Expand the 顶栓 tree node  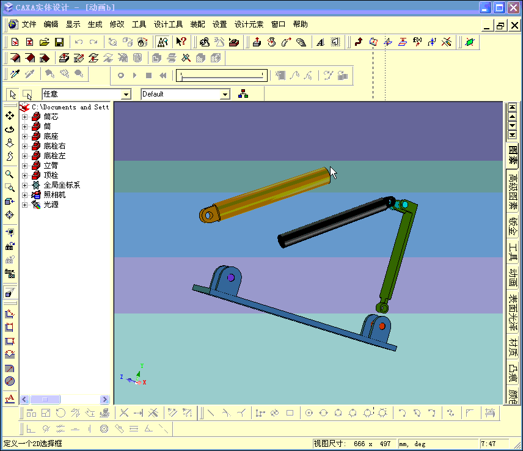(x=24, y=175)
